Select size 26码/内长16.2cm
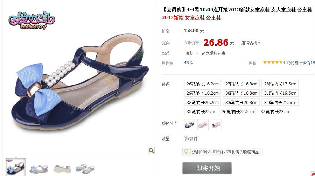 pyautogui.click(x=203, y=84)
